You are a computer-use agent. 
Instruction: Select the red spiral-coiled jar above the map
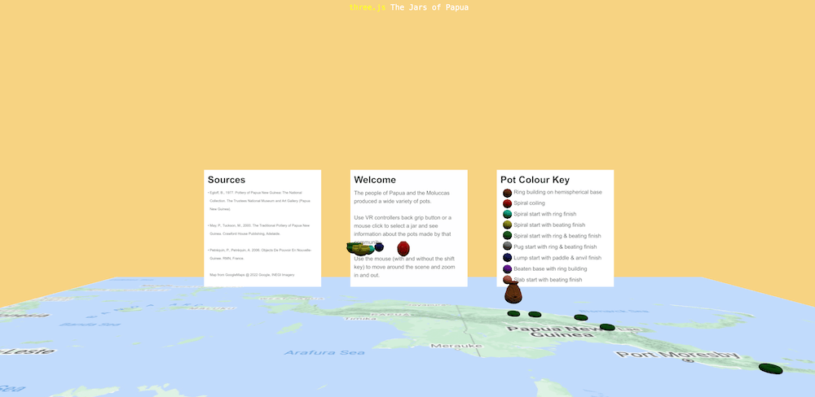click(403, 249)
